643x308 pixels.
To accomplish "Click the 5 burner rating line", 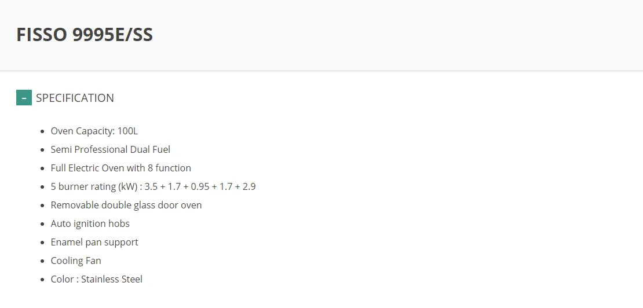I will [x=153, y=187].
